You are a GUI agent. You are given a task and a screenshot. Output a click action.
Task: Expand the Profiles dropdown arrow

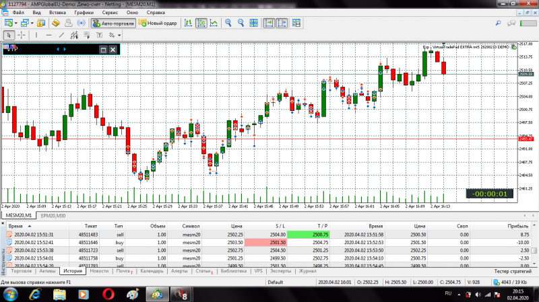pyautogui.click(x=32, y=24)
